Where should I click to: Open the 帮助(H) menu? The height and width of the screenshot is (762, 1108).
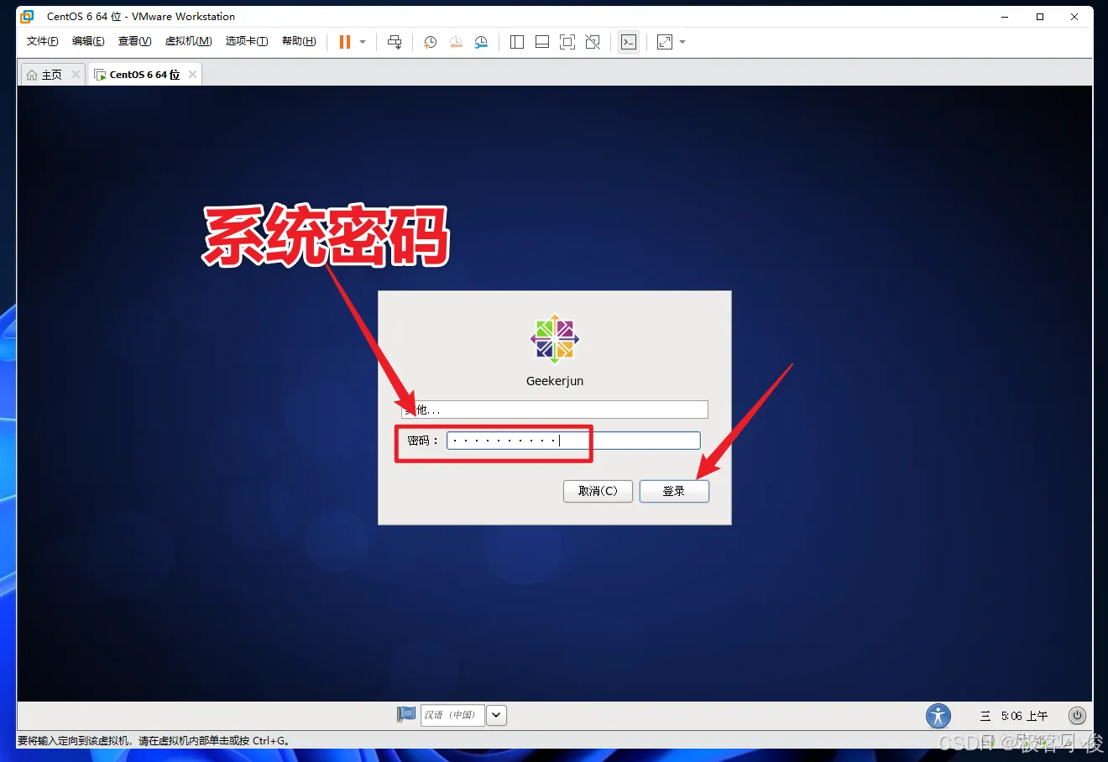pos(299,41)
